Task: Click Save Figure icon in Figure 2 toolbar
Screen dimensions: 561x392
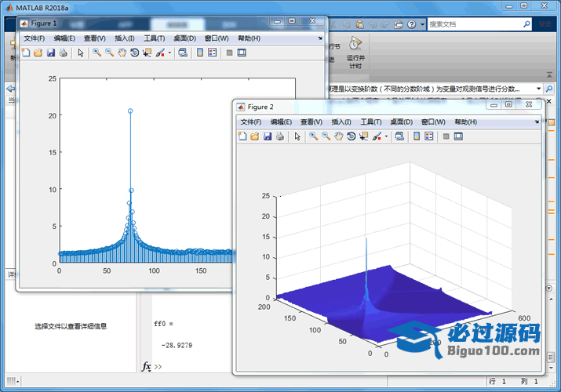Action: 268,136
